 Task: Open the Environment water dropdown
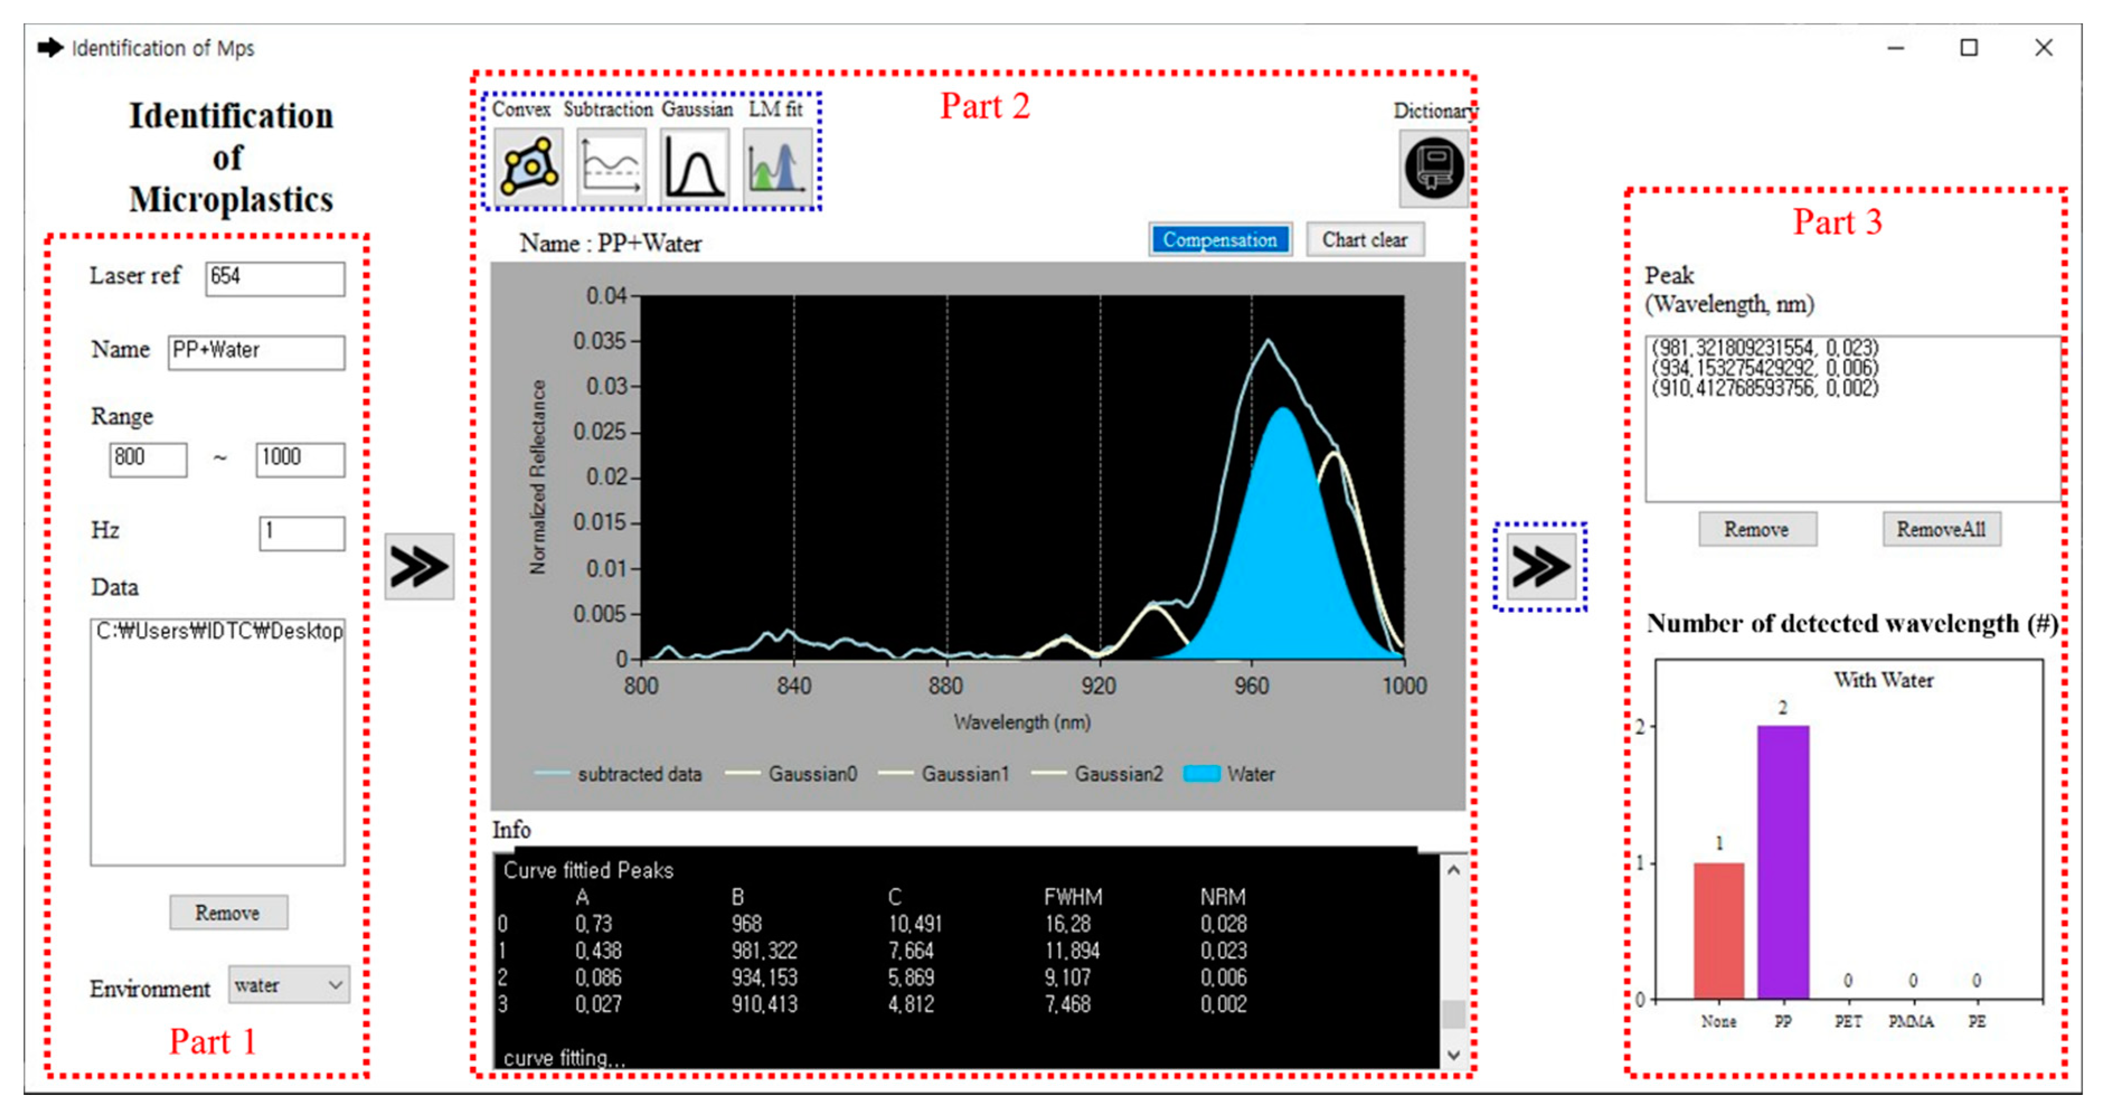coord(289,985)
